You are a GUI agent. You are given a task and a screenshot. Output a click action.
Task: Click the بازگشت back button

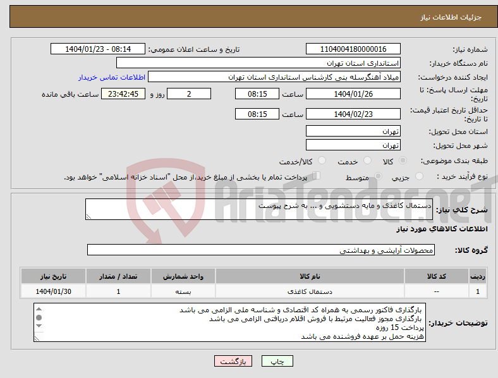(233, 361)
